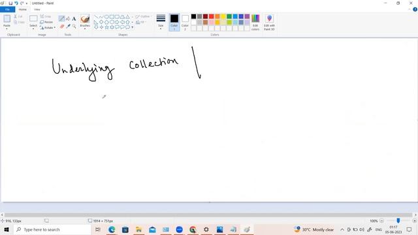Image resolution: width=418 pixels, height=235 pixels.
Task: Choose the Rectangle shape
Action: [x=112, y=17]
